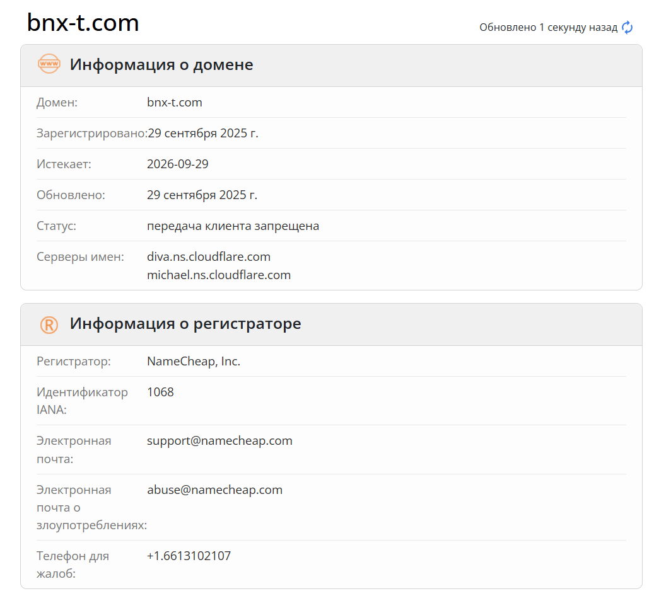Click the Обновлено 1 секунду назад text
Screen dimensions: 654x596
pyautogui.click(x=548, y=28)
